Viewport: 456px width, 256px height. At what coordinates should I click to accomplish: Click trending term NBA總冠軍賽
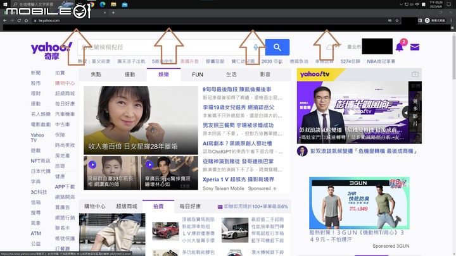381,61
